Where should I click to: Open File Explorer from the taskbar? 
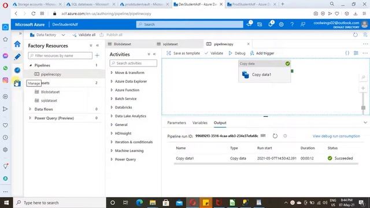[x=153, y=203]
